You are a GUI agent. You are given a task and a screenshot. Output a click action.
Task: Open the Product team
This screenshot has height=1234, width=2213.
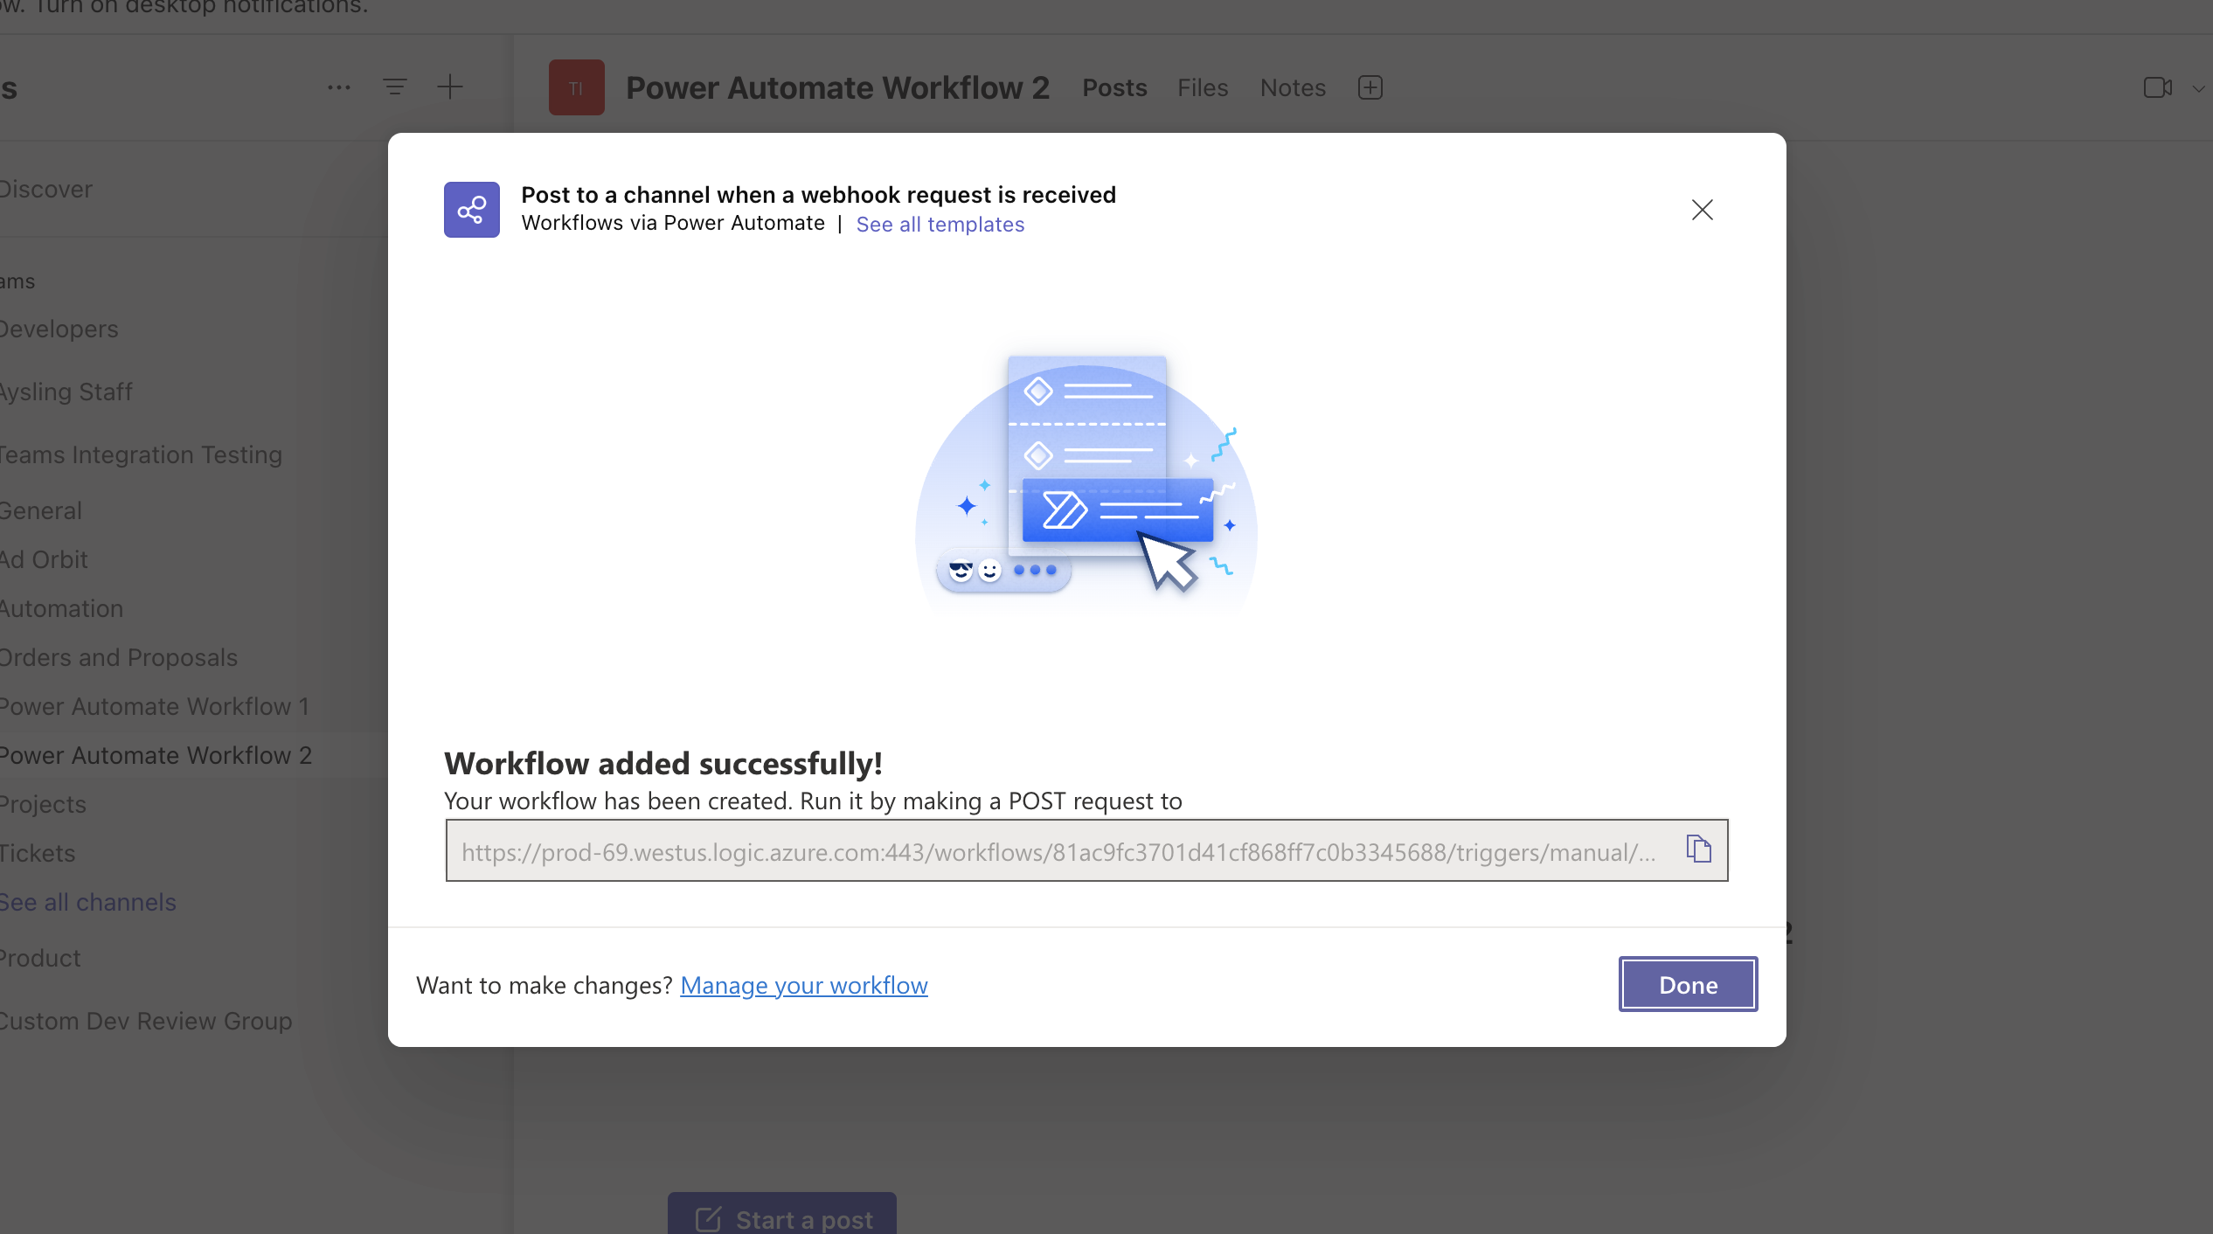[x=40, y=958]
